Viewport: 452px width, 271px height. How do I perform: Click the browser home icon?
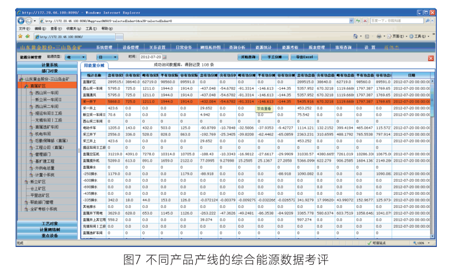point(356,37)
